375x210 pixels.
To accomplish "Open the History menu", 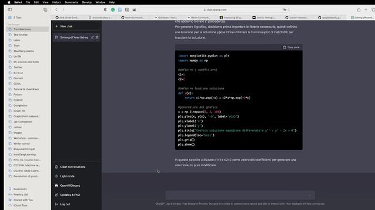I will click(x=56, y=2).
